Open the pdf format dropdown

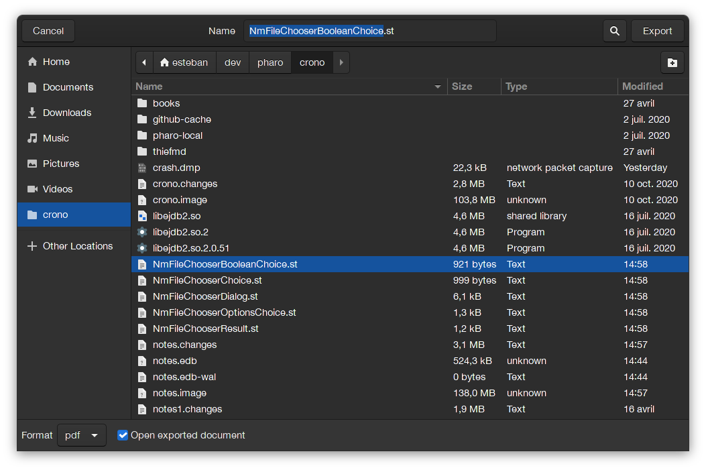pos(81,435)
